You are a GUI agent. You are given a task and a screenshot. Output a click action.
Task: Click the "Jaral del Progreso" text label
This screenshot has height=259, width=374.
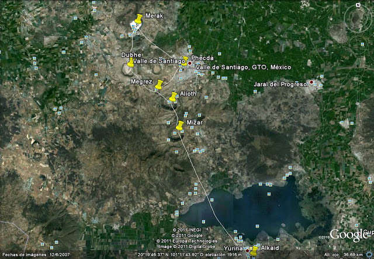tap(280, 85)
